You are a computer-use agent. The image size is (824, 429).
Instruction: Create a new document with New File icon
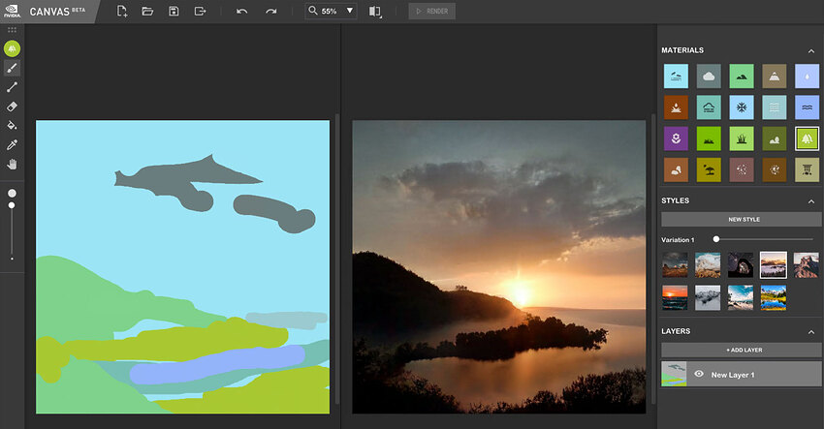point(122,11)
